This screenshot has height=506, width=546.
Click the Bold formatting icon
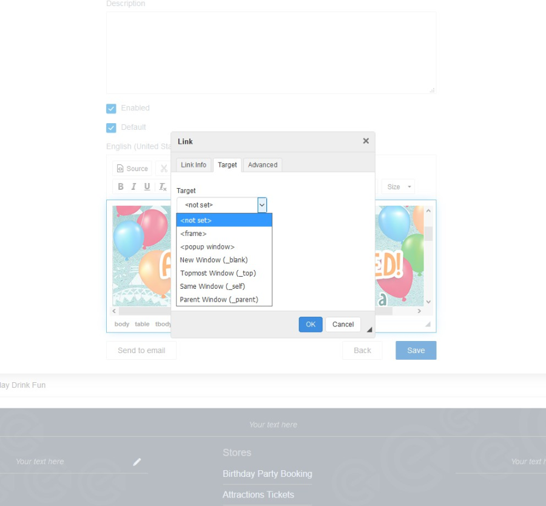point(121,187)
